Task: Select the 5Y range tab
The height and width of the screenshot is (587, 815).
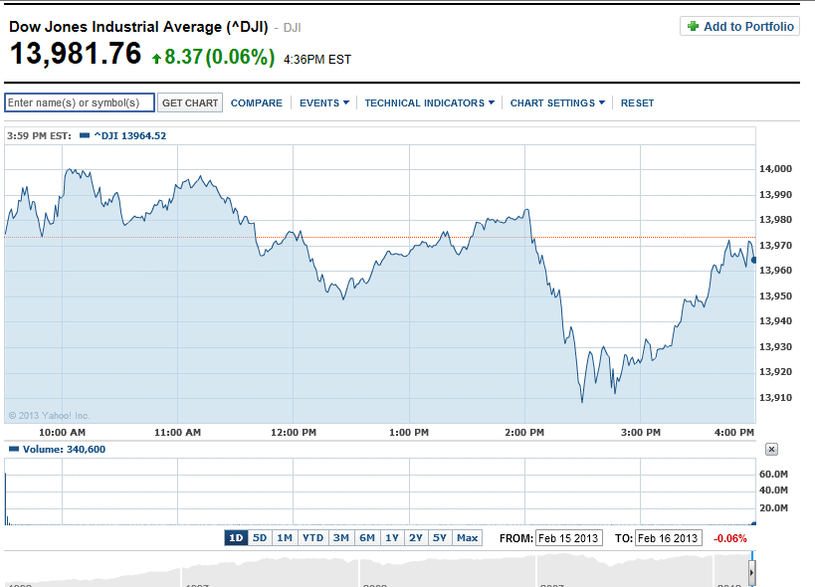Action: click(440, 537)
